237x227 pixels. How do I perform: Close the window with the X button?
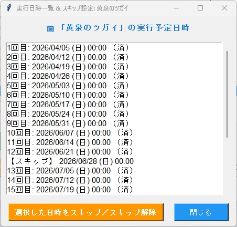tap(224, 8)
